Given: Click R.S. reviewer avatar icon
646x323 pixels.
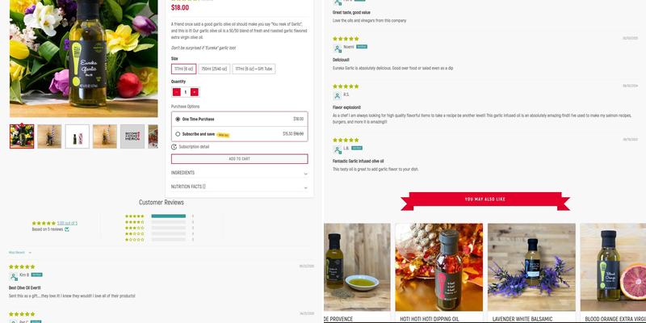Looking at the screenshot, I should point(337,94).
